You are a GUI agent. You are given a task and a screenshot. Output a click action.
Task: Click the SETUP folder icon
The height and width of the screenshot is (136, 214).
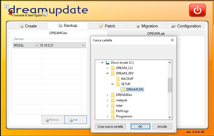pyautogui.click(x=118, y=84)
